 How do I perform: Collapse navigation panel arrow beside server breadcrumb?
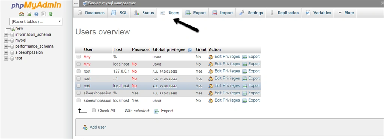click(x=76, y=3)
